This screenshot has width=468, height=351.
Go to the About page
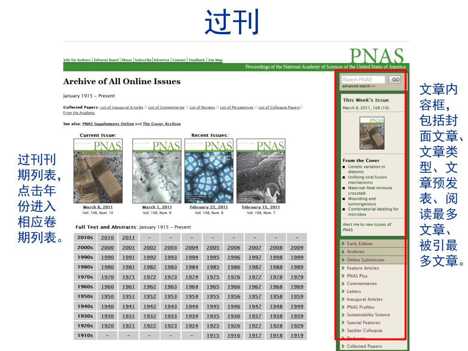[127, 60]
